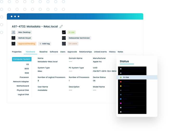
Task: Click the pencil edit icon beside asset title
Action: [61, 26]
